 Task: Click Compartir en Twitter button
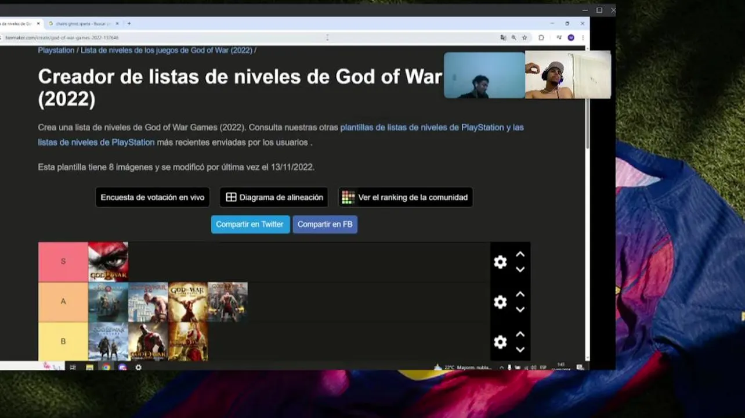(x=250, y=224)
